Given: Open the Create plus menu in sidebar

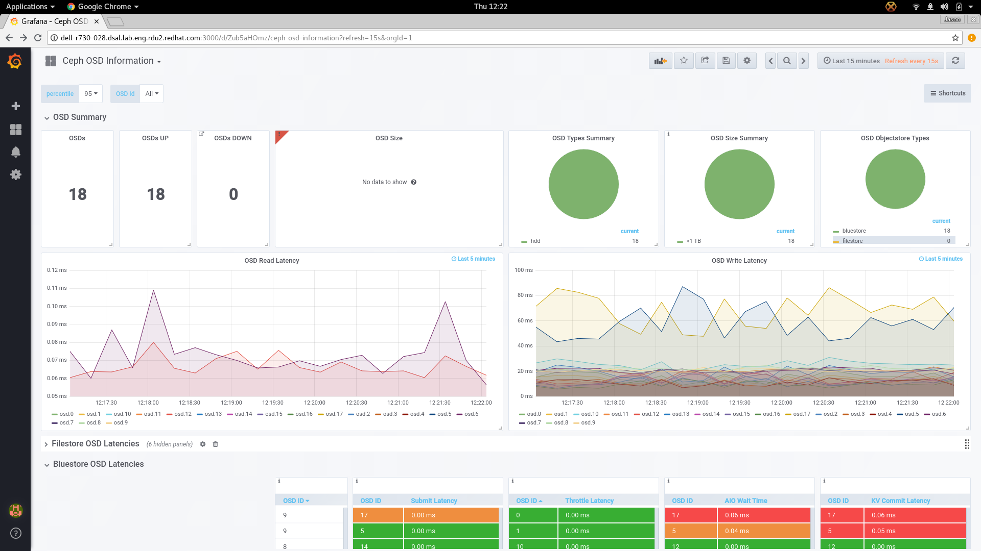Looking at the screenshot, I should coord(16,106).
